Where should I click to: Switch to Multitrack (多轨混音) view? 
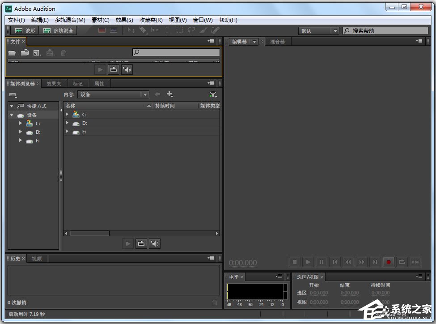click(58, 30)
